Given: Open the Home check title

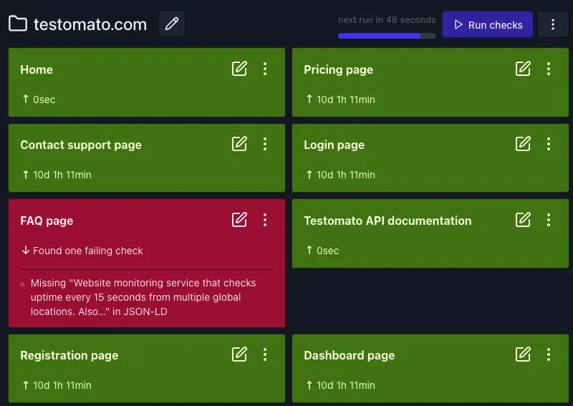Looking at the screenshot, I should [37, 69].
